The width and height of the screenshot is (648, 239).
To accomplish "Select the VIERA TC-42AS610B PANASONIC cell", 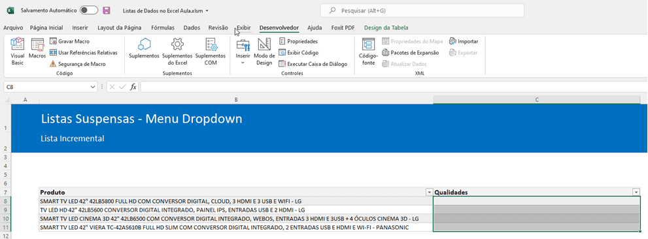I will (x=236, y=227).
